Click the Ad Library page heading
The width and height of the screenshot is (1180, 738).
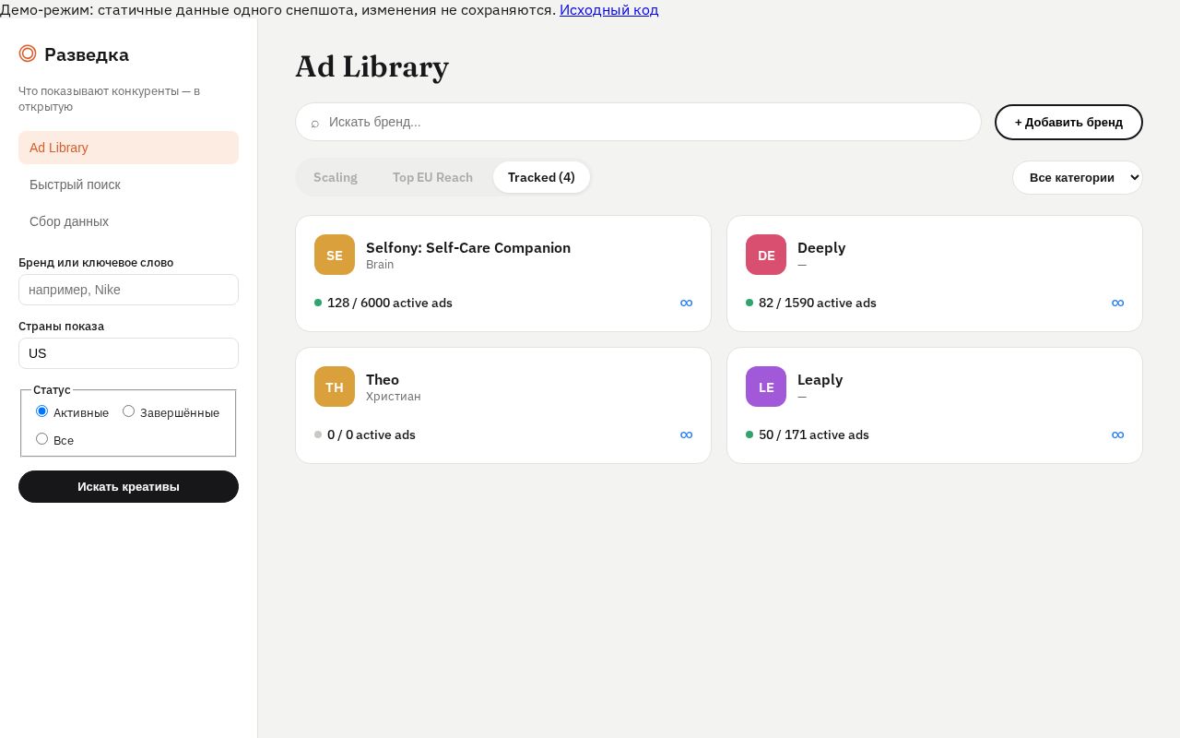[x=372, y=66]
